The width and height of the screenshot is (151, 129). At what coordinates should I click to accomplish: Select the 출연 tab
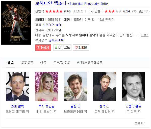pyautogui.click(x=11, y=62)
